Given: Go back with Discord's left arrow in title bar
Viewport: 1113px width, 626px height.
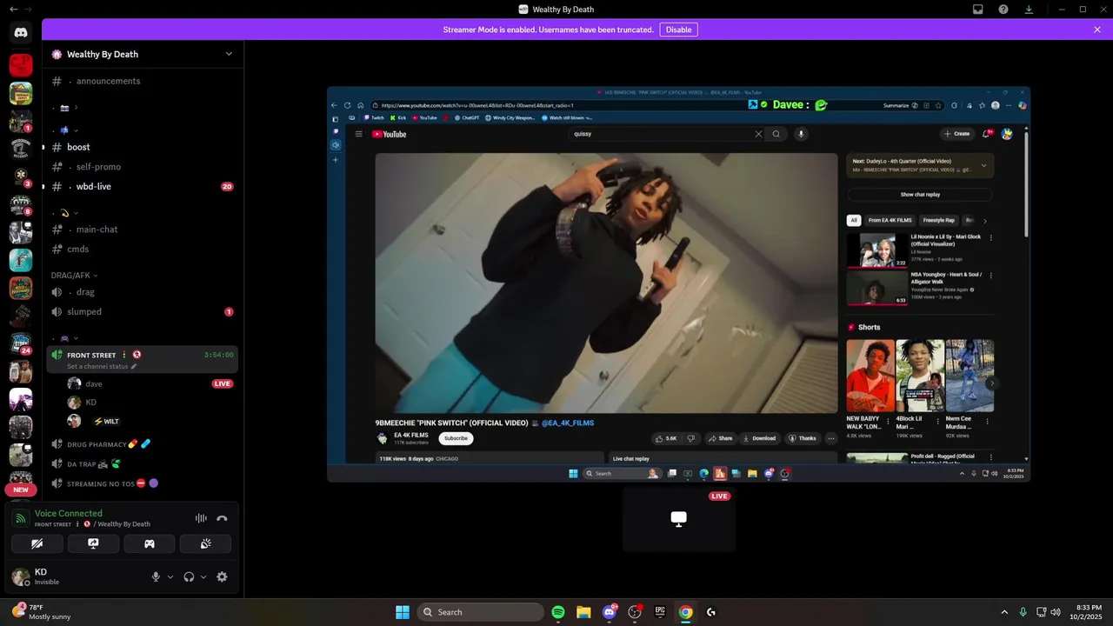Looking at the screenshot, I should pyautogui.click(x=13, y=10).
